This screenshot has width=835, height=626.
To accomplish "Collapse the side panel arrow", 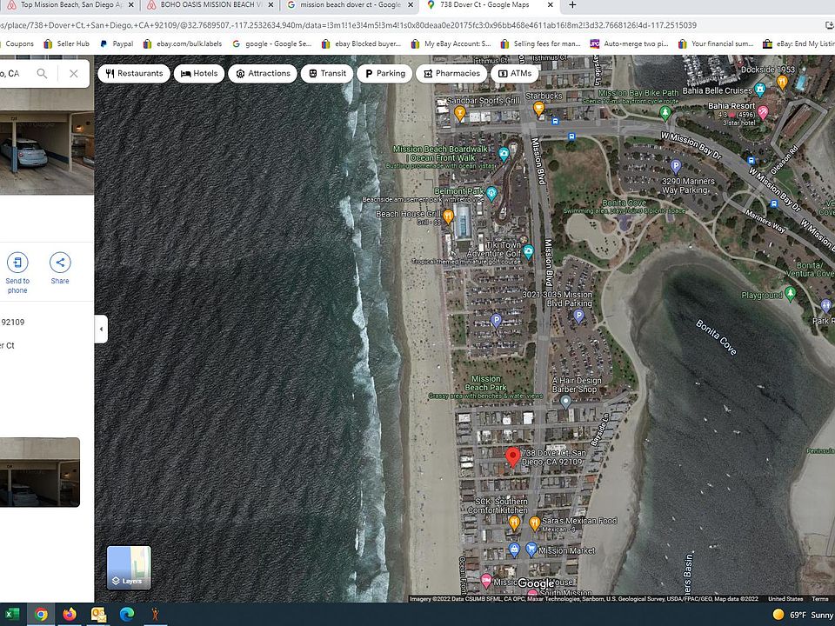I will pyautogui.click(x=101, y=329).
